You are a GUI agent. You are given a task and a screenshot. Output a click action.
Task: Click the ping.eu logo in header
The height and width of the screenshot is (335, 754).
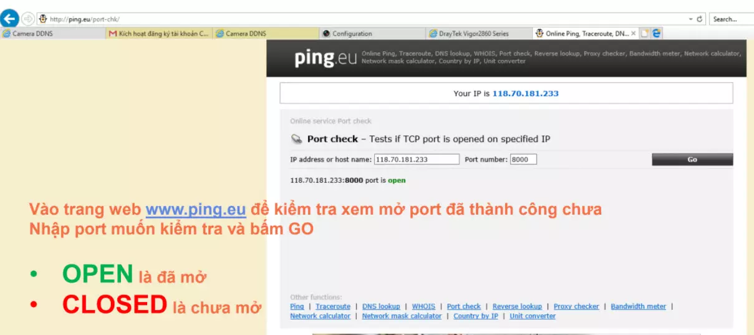pyautogui.click(x=326, y=58)
